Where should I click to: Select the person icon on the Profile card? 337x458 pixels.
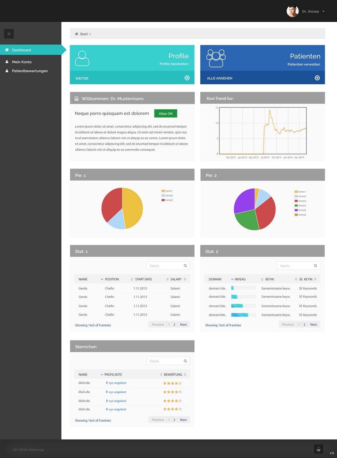[82, 58]
